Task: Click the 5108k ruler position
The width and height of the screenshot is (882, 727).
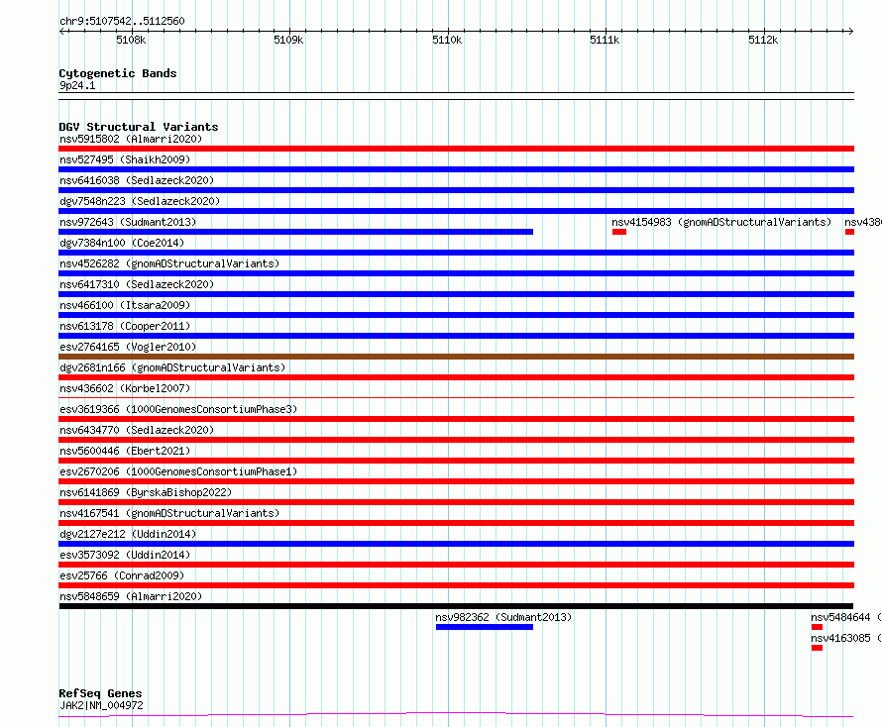Action: 131,40
